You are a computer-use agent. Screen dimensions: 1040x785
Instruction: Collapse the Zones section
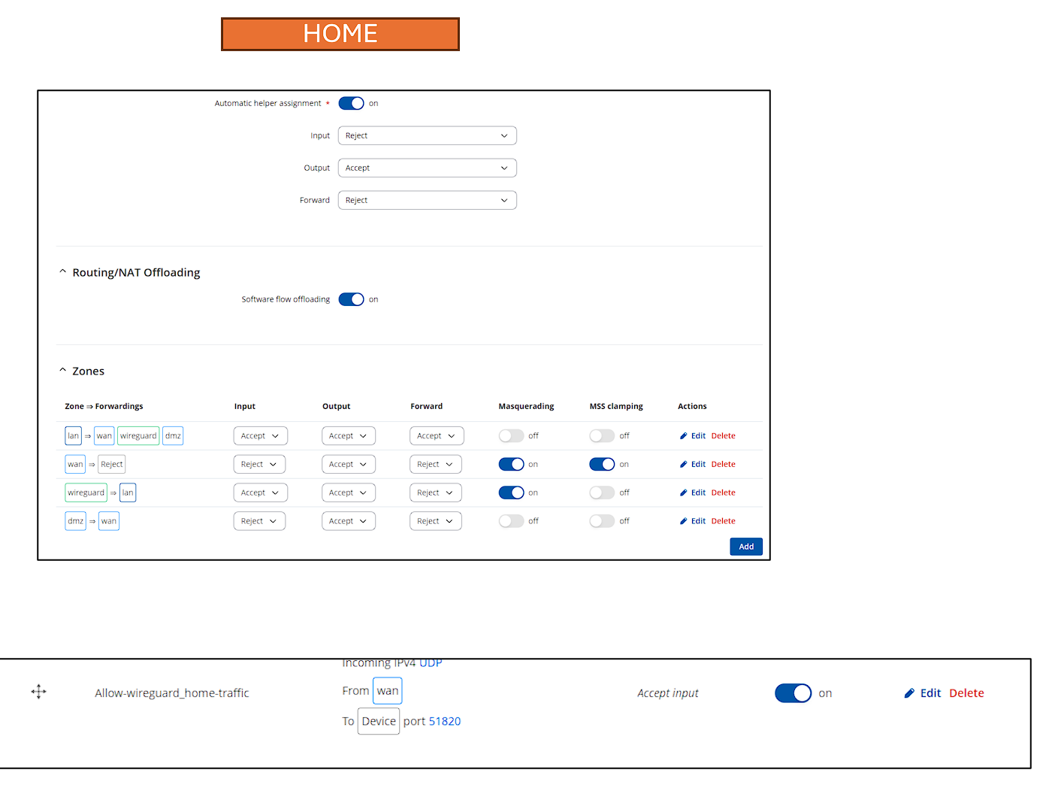[63, 371]
